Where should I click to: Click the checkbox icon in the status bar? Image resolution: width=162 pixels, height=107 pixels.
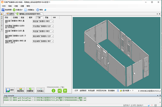[x=156, y=105]
